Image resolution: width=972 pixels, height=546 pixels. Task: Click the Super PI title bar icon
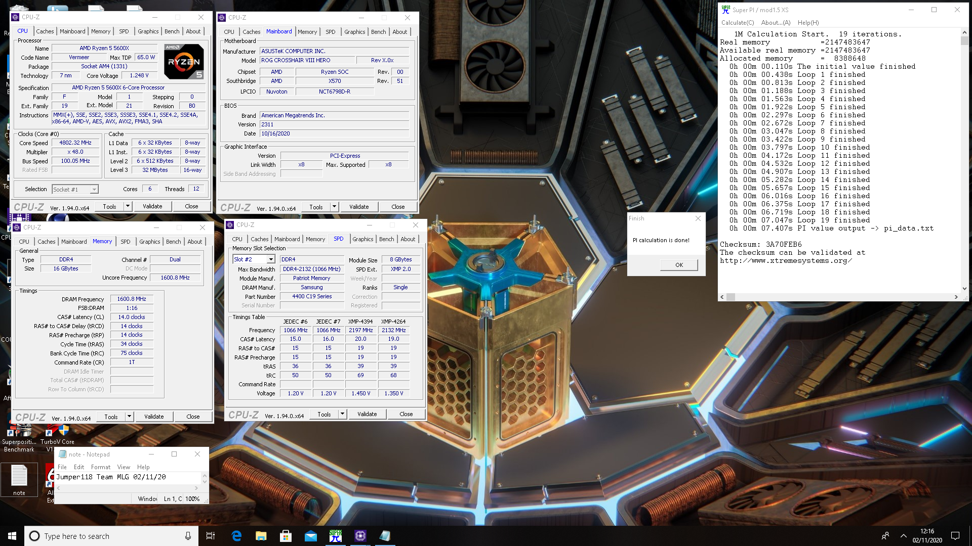tap(726, 10)
